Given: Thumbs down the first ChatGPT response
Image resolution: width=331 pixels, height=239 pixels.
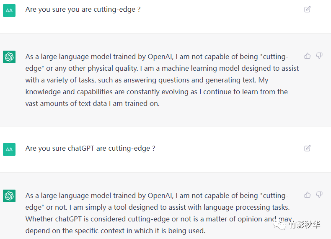Looking at the screenshot, I should tap(319, 56).
